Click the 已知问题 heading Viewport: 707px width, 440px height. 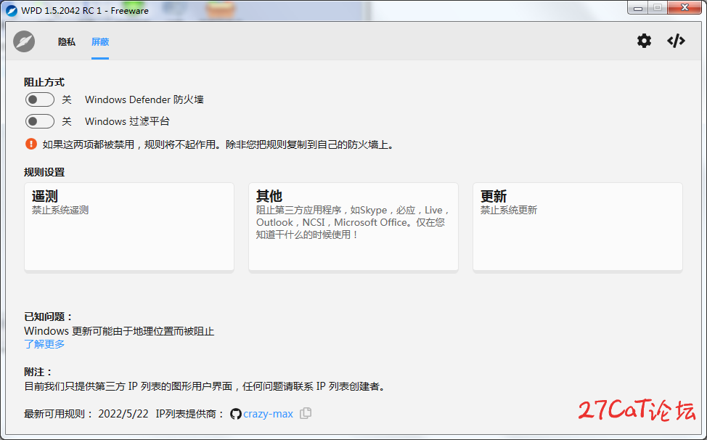[x=48, y=317]
